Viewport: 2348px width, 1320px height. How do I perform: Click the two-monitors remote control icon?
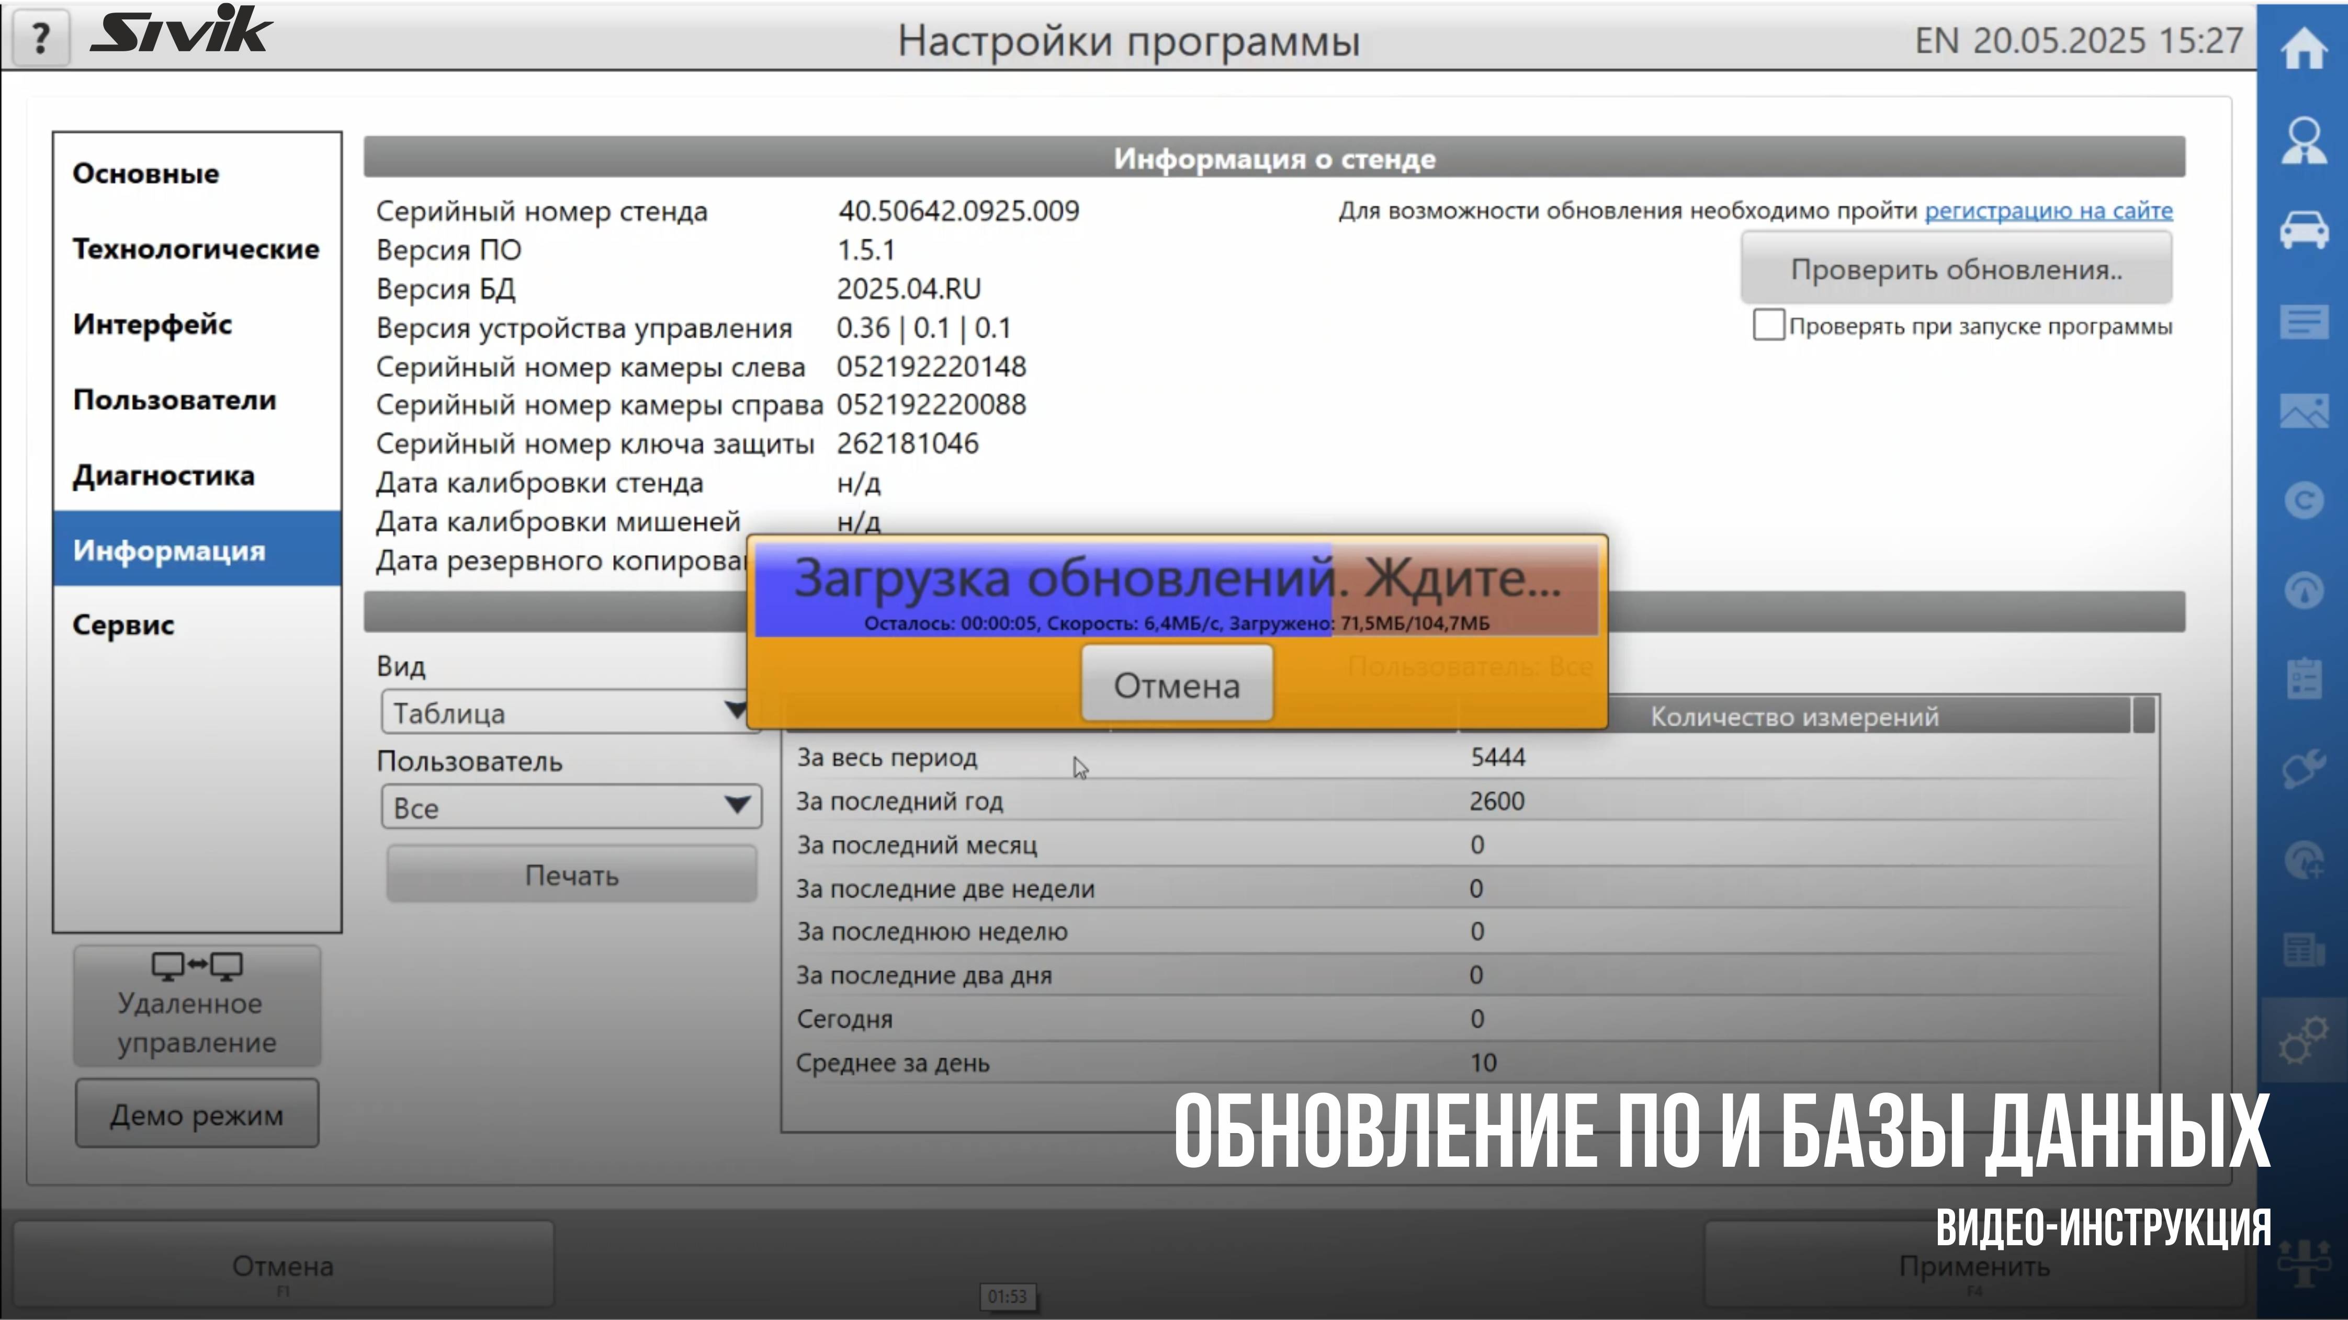197,965
